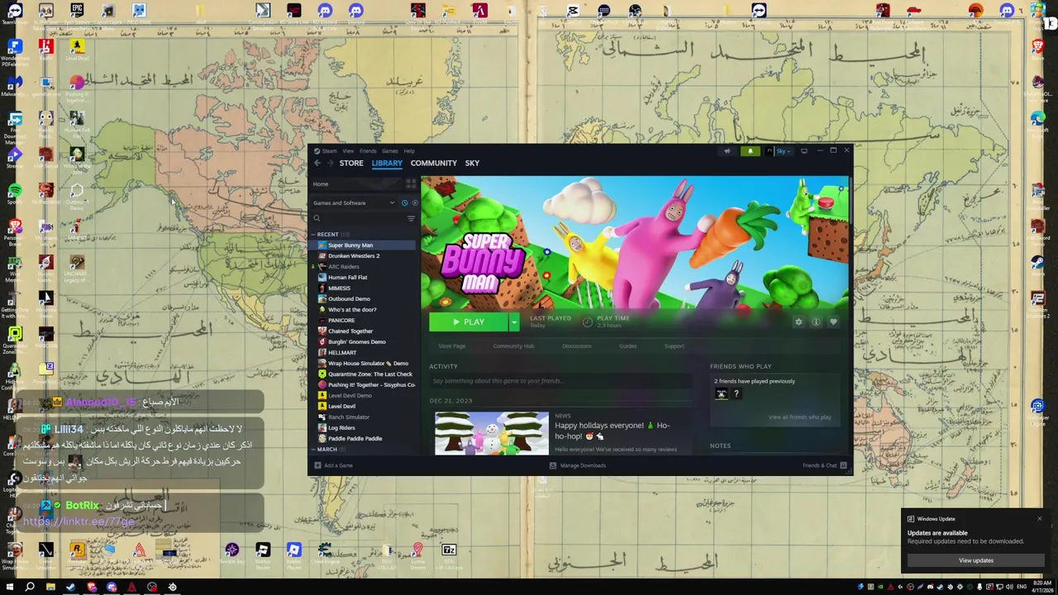Image resolution: width=1058 pixels, height=595 pixels.
Task: Open Friends & Chat in Steam footer
Action: pyautogui.click(x=824, y=465)
